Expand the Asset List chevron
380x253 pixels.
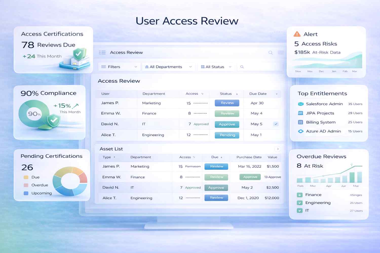tap(278, 149)
